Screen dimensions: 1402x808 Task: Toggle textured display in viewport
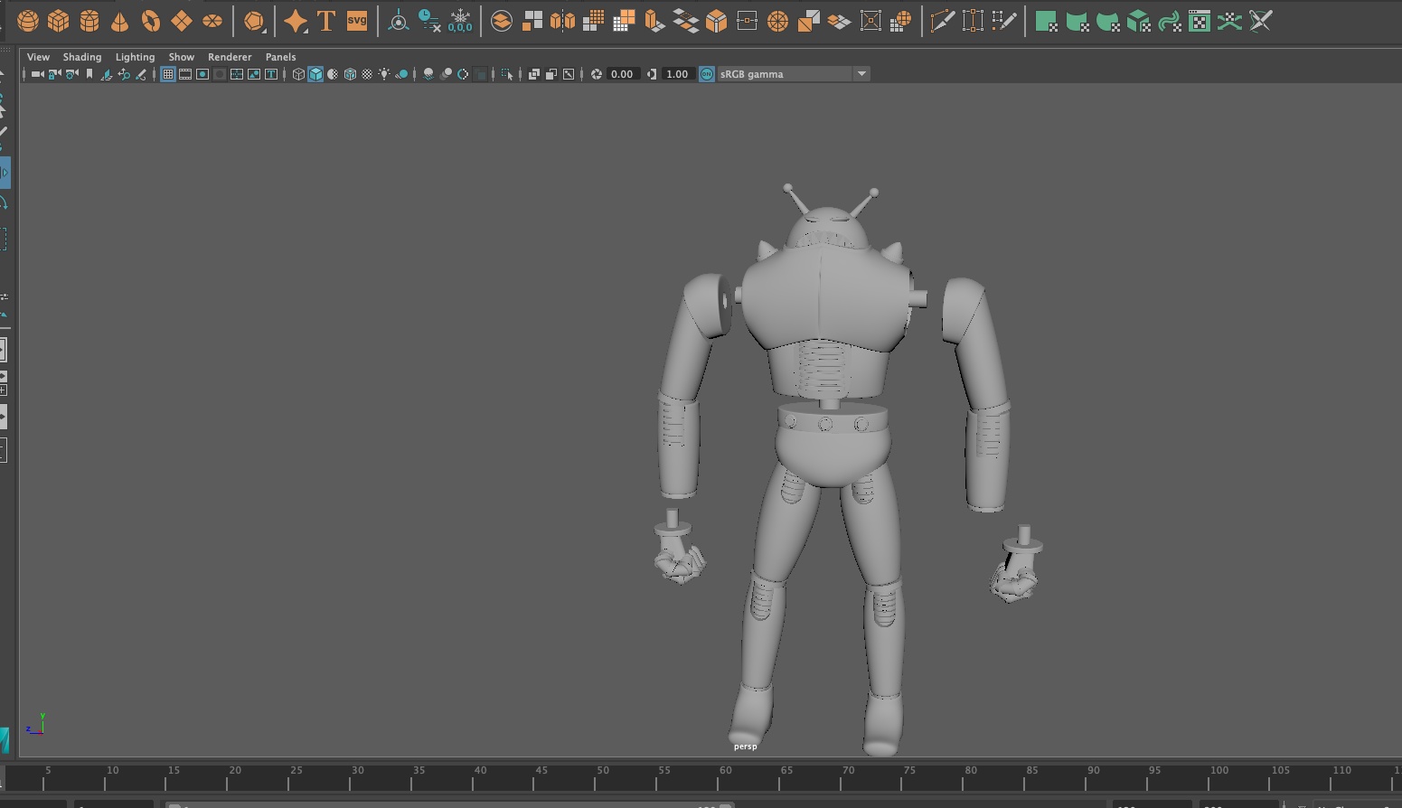pyautogui.click(x=367, y=74)
